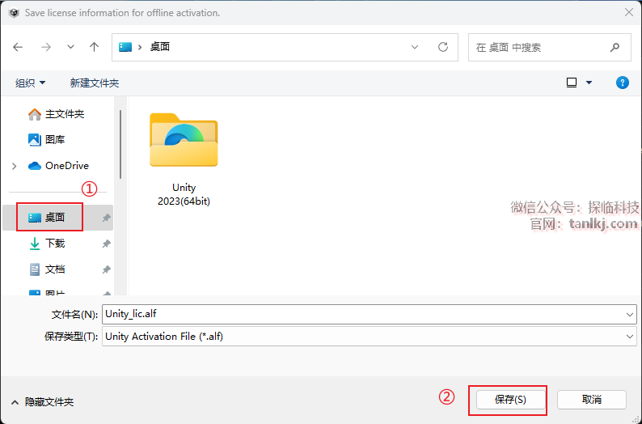Click the search magnifier icon

(615, 48)
